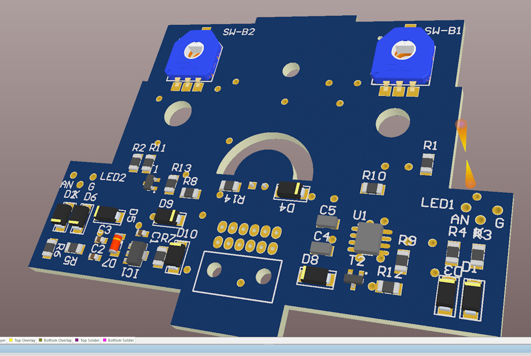Click the large hole below SW-B2
The height and width of the screenshot is (356, 531).
pos(178,113)
